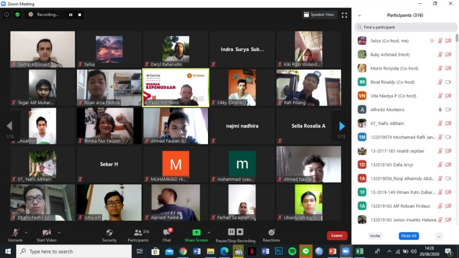Select Rimba Nur Fauzan video tile
This screenshot has height=258, width=459.
coord(109,126)
